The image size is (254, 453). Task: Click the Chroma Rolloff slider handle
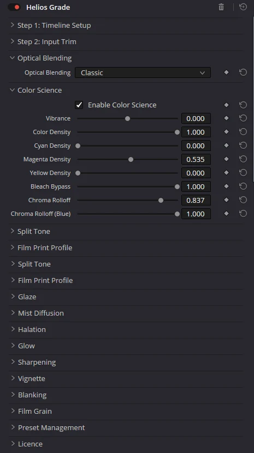pyautogui.click(x=161, y=200)
